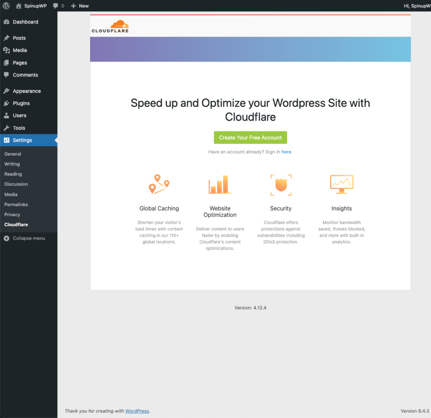The height and width of the screenshot is (418, 431).
Task: Click the WordPress logo in the admin bar
Action: click(x=6, y=6)
